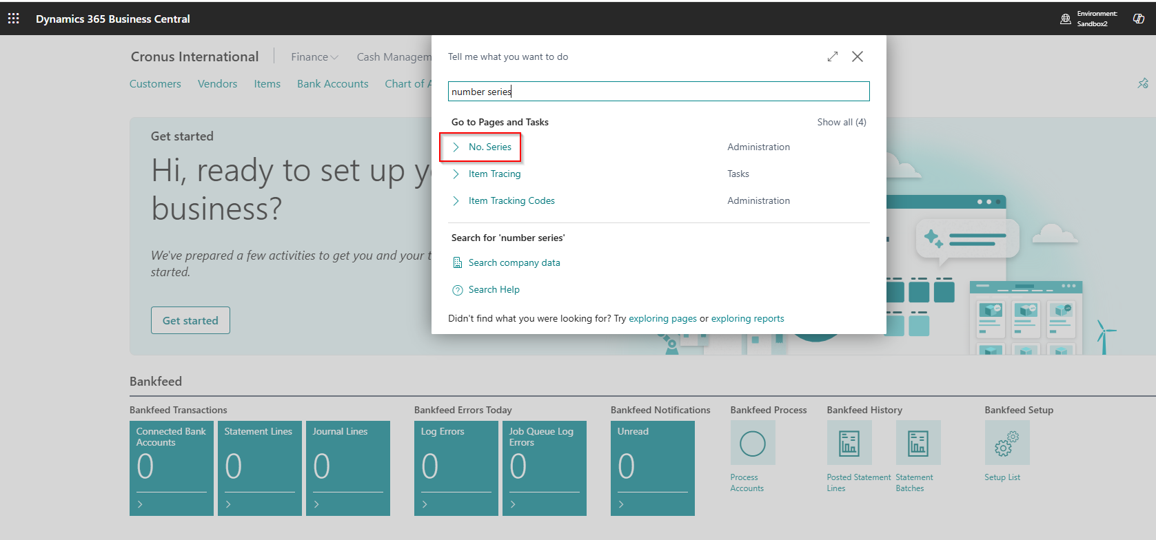1156x540 pixels.
Task: Open the Copilot icon in top bar
Action: pyautogui.click(x=1139, y=19)
